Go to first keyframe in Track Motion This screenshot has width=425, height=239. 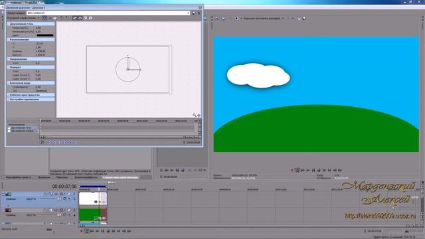(x=49, y=142)
